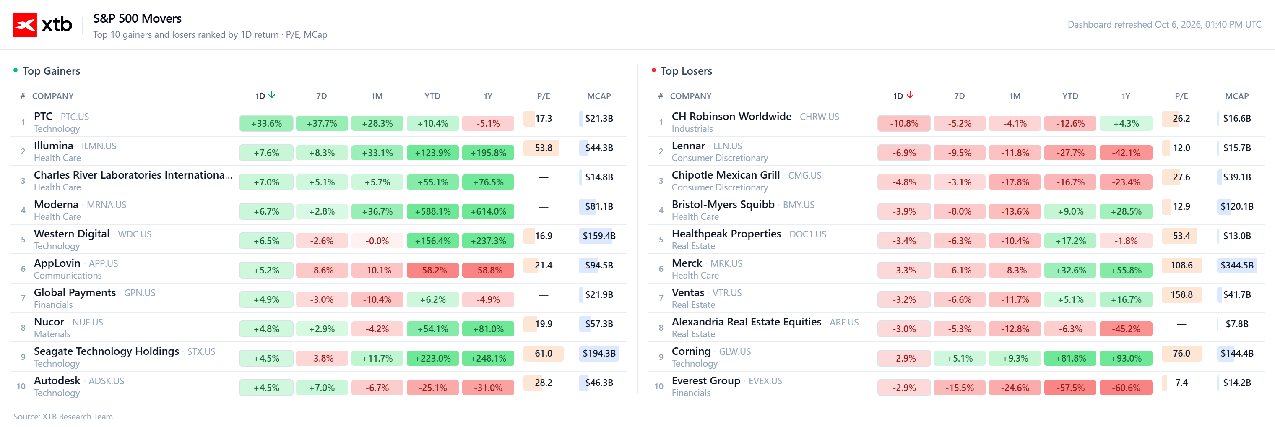Click PTC +33.6% 1D return cell
This screenshot has height=427, width=1275.
pos(266,123)
